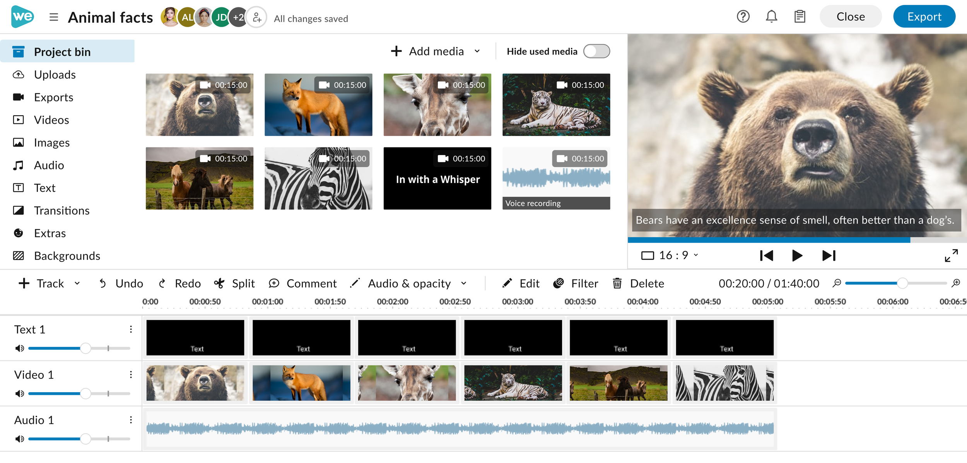Click the Export button

924,17
